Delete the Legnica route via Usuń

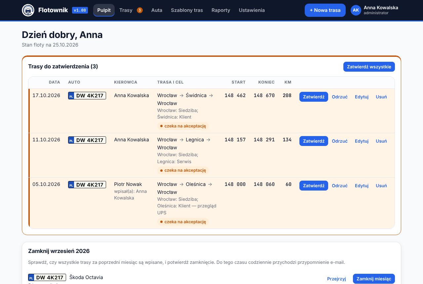(x=381, y=141)
